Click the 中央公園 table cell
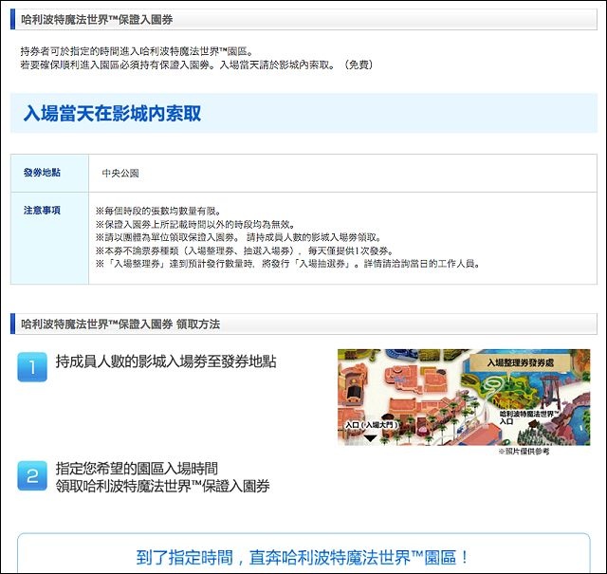Image resolution: width=607 pixels, height=574 pixels. (120, 173)
